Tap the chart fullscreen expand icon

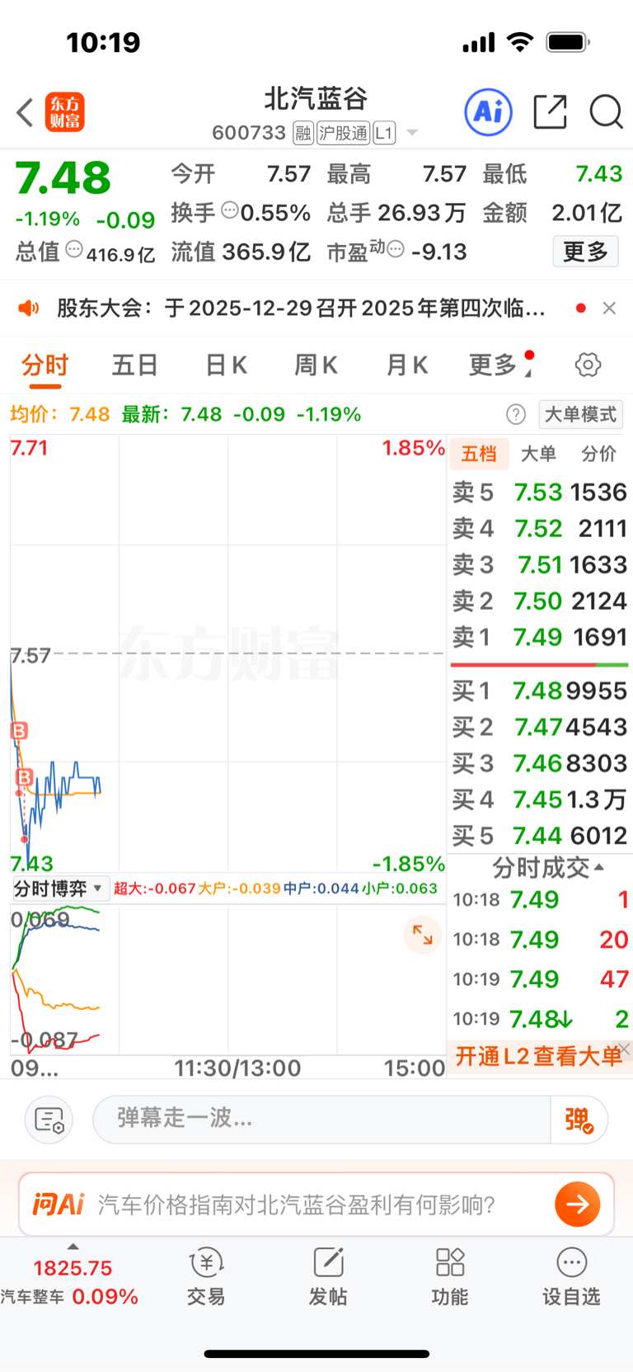423,935
